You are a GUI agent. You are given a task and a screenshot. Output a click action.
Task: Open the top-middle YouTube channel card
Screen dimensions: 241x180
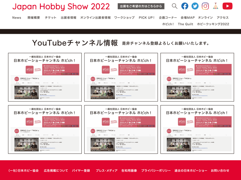click(x=121, y=77)
